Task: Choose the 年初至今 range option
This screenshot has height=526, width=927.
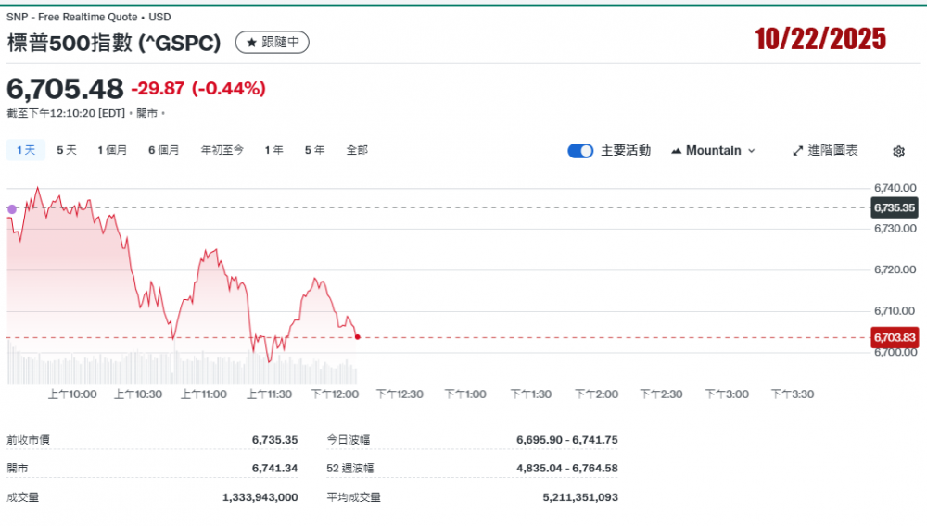Action: click(222, 150)
